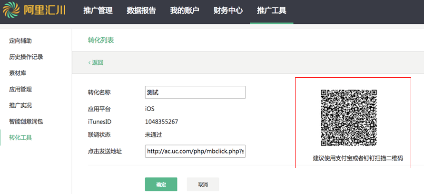This screenshot has height=194, width=424.
Task: Open the 数据报告 menu
Action: point(141,10)
